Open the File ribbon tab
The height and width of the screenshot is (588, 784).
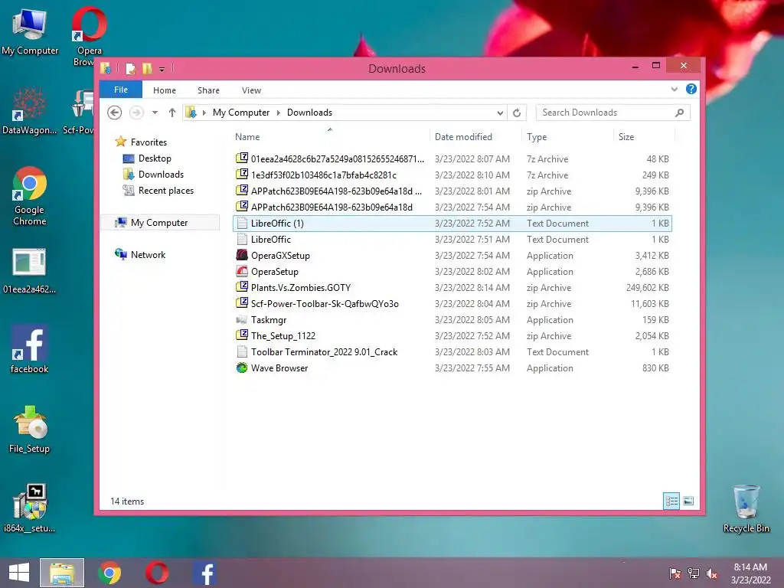[120, 90]
